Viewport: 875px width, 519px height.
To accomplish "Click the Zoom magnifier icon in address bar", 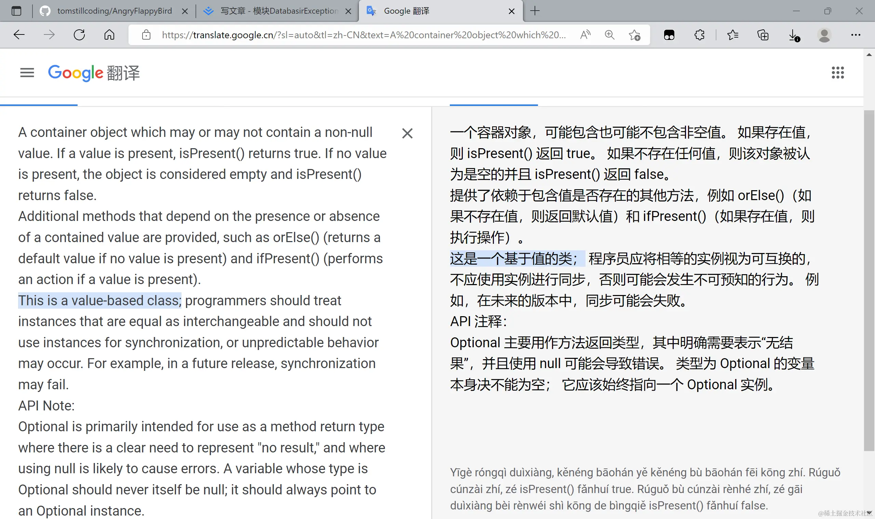I will [x=609, y=35].
